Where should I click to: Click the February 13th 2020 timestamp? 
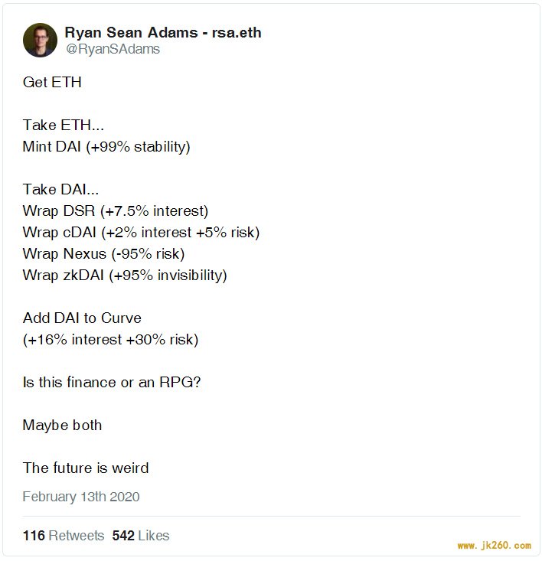click(x=81, y=497)
